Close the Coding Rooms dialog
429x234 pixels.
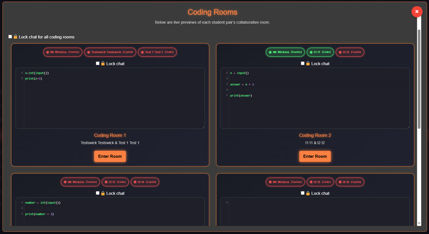pyautogui.click(x=416, y=11)
